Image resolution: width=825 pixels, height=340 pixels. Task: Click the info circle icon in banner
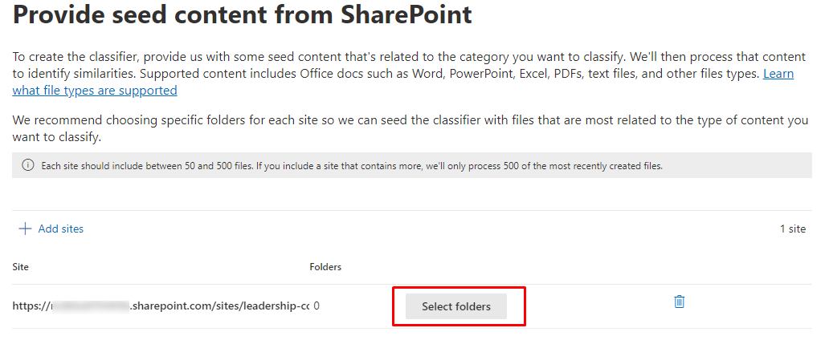[x=28, y=166]
